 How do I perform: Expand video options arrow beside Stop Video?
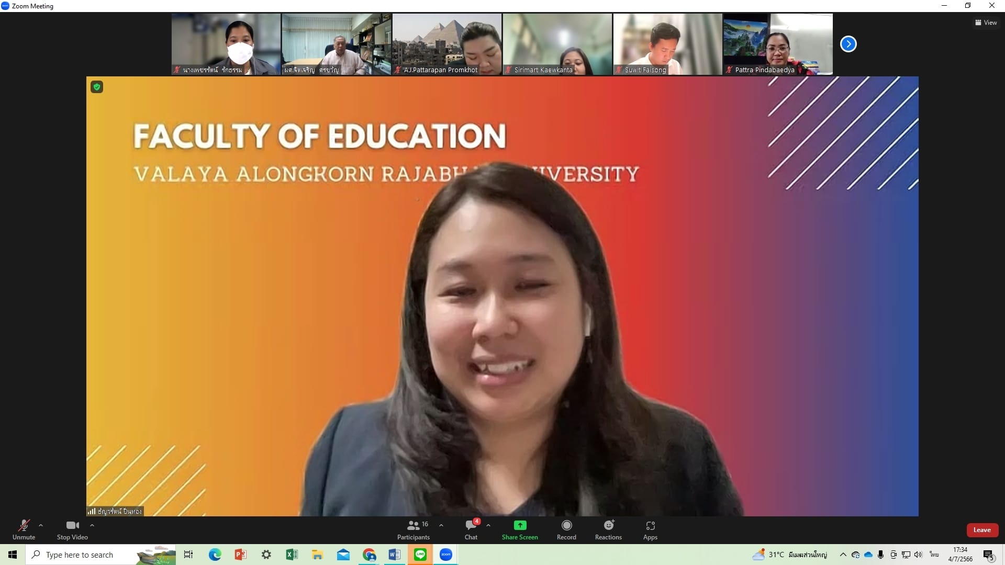tap(92, 525)
